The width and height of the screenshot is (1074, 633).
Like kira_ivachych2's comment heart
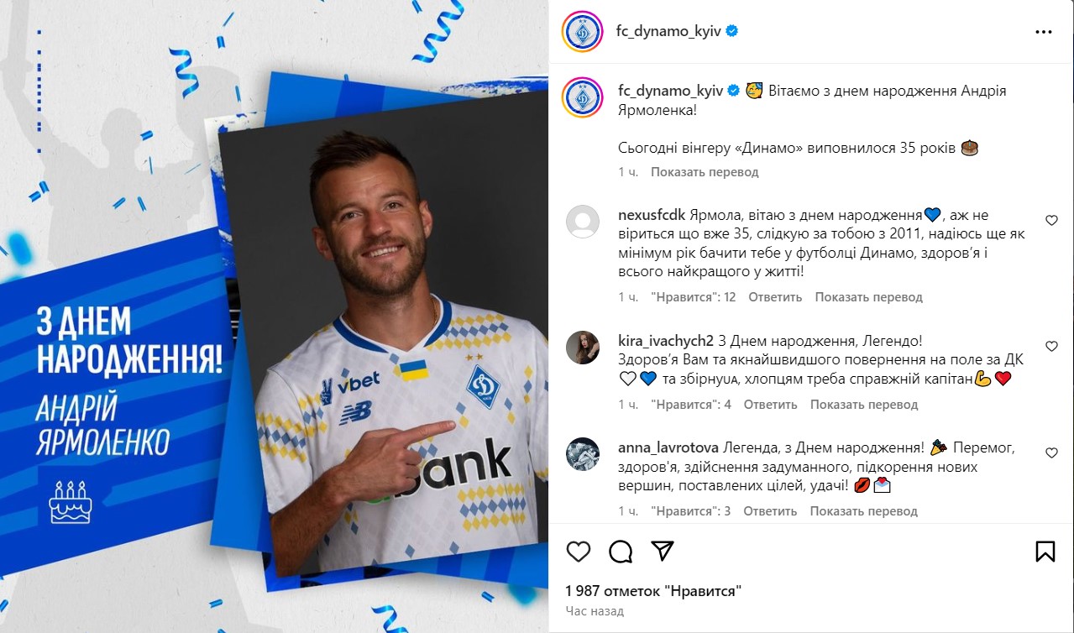1051,346
